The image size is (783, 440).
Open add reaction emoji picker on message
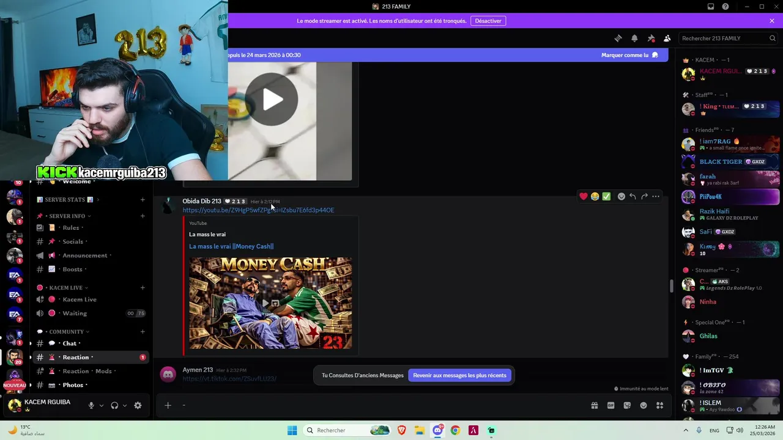(621, 196)
